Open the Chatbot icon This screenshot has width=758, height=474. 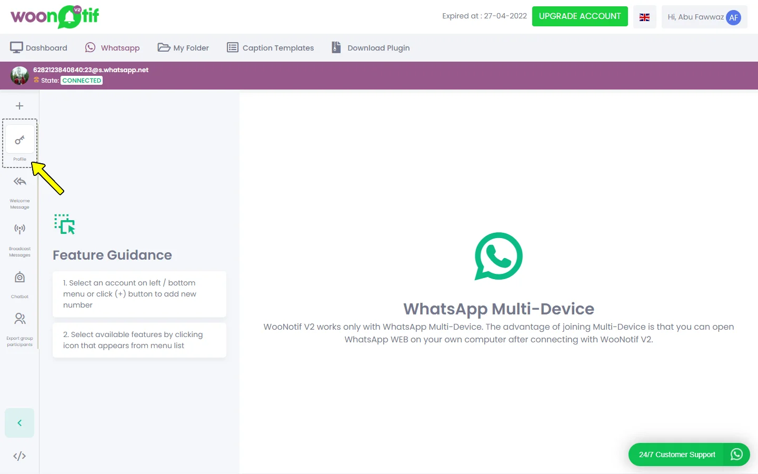pos(19,278)
